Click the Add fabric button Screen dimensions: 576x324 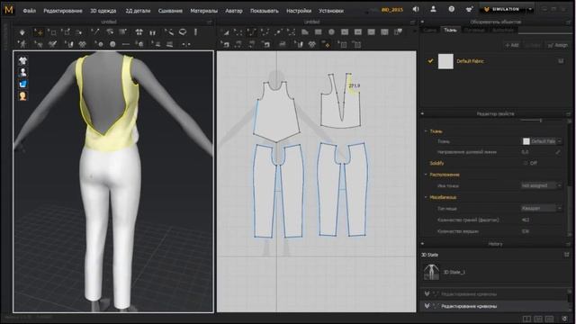point(512,45)
